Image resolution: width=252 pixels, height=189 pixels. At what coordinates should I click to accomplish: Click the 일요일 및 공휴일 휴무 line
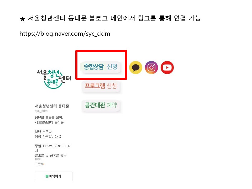click(51, 155)
